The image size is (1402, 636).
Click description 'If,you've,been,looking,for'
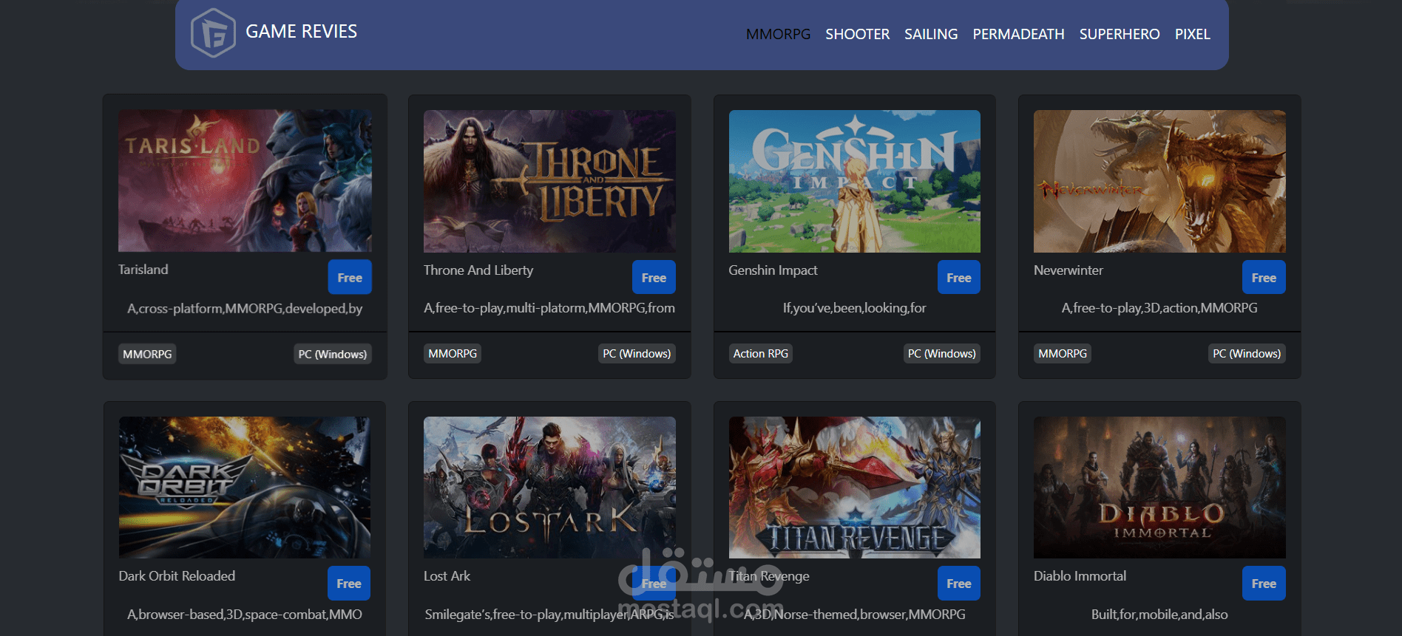point(854,308)
